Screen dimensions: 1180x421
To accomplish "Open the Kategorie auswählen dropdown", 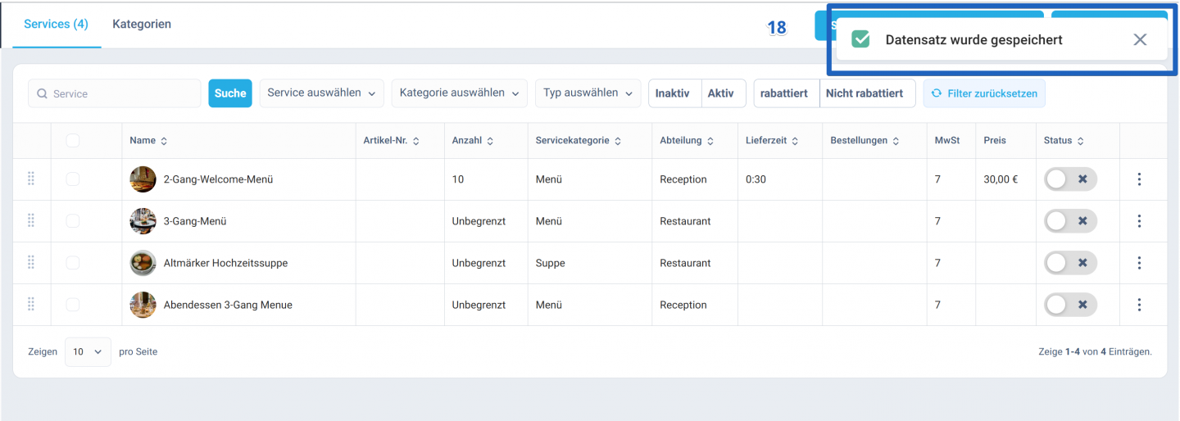I will (460, 93).
